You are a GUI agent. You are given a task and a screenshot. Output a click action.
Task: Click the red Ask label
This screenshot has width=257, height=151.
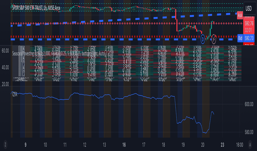pyautogui.click(x=240, y=15)
